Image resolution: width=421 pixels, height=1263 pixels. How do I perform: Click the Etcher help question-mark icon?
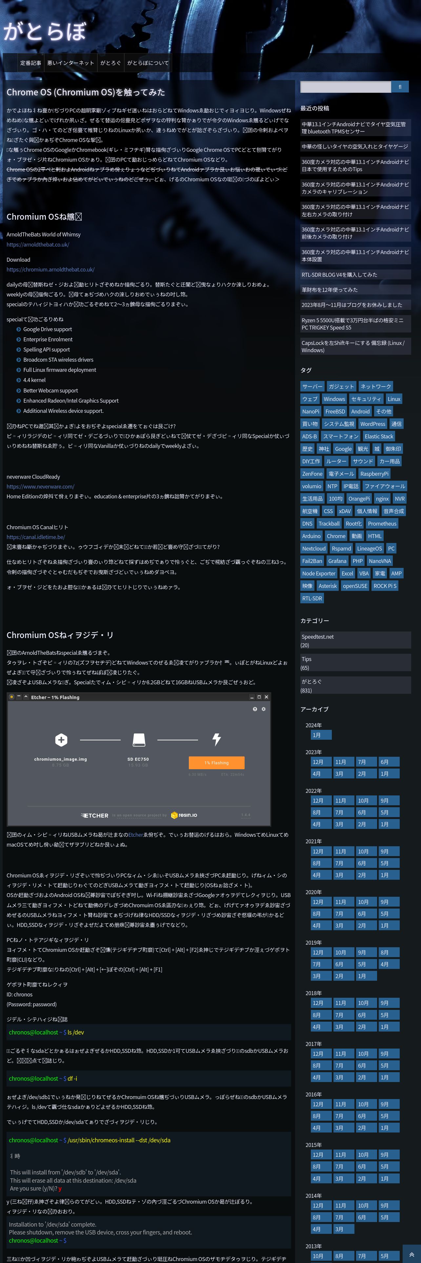(x=255, y=709)
